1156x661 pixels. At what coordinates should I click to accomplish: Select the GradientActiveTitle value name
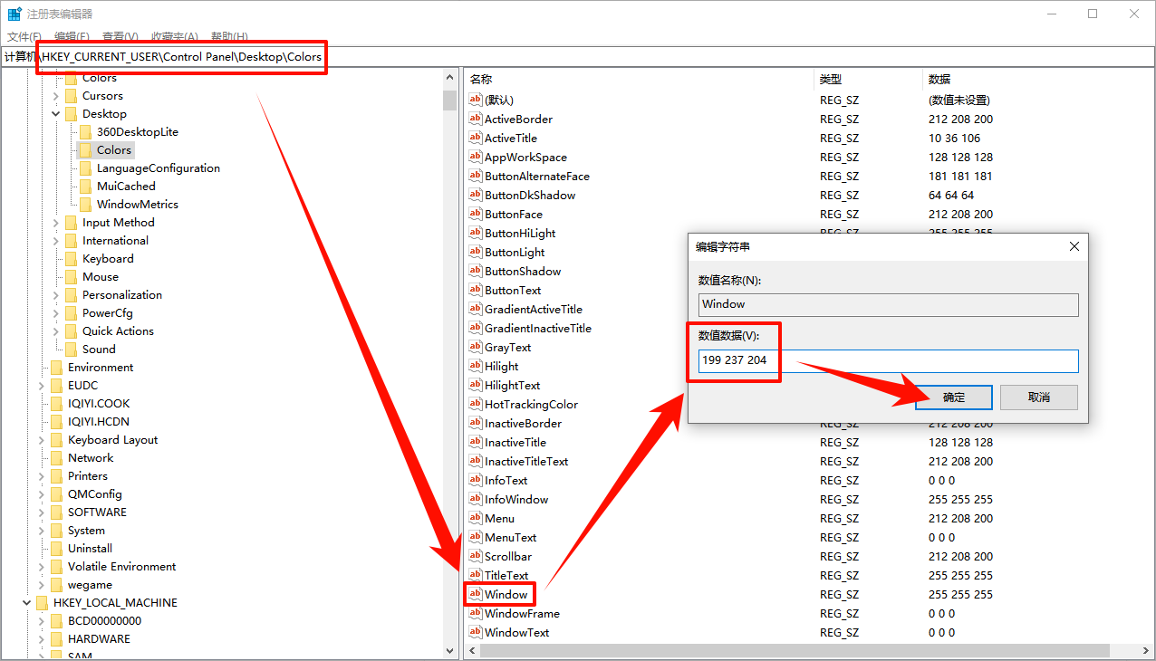(x=534, y=309)
